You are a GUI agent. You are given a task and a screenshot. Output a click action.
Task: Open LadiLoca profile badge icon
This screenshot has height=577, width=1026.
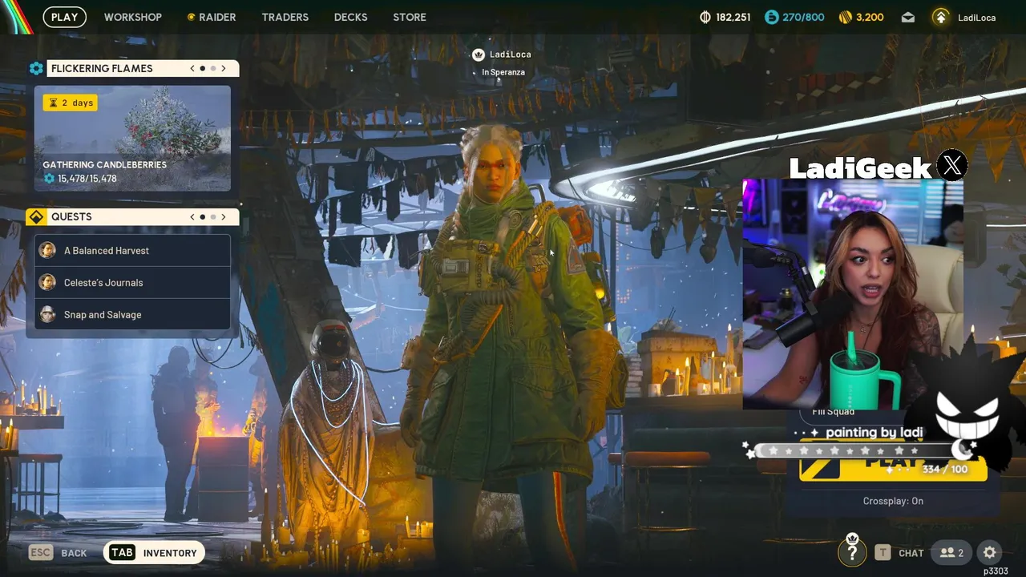[x=941, y=17]
